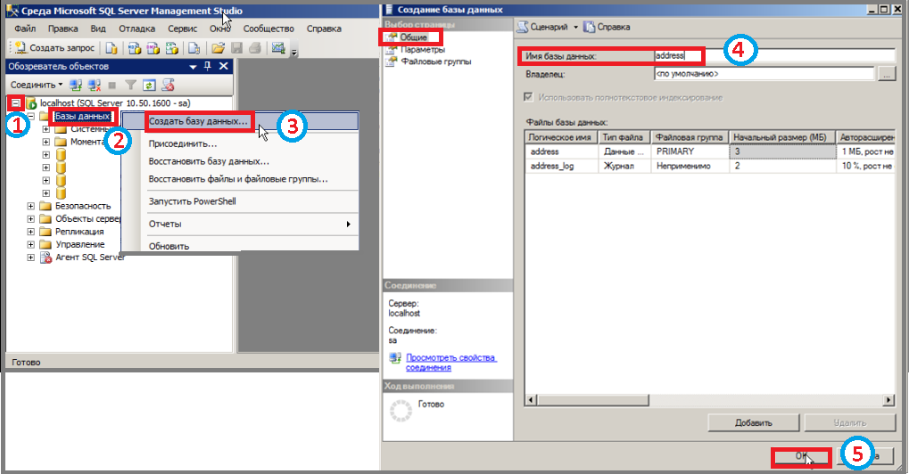Open the Соединить dropdown
Viewport: 909px width, 474px height.
(x=37, y=85)
